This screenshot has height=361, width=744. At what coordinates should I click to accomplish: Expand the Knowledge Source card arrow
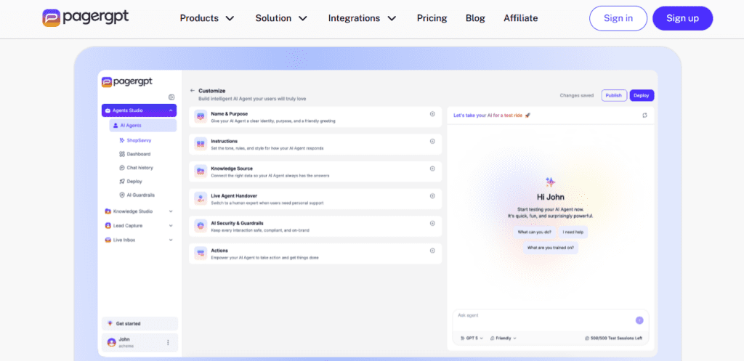[432, 169]
